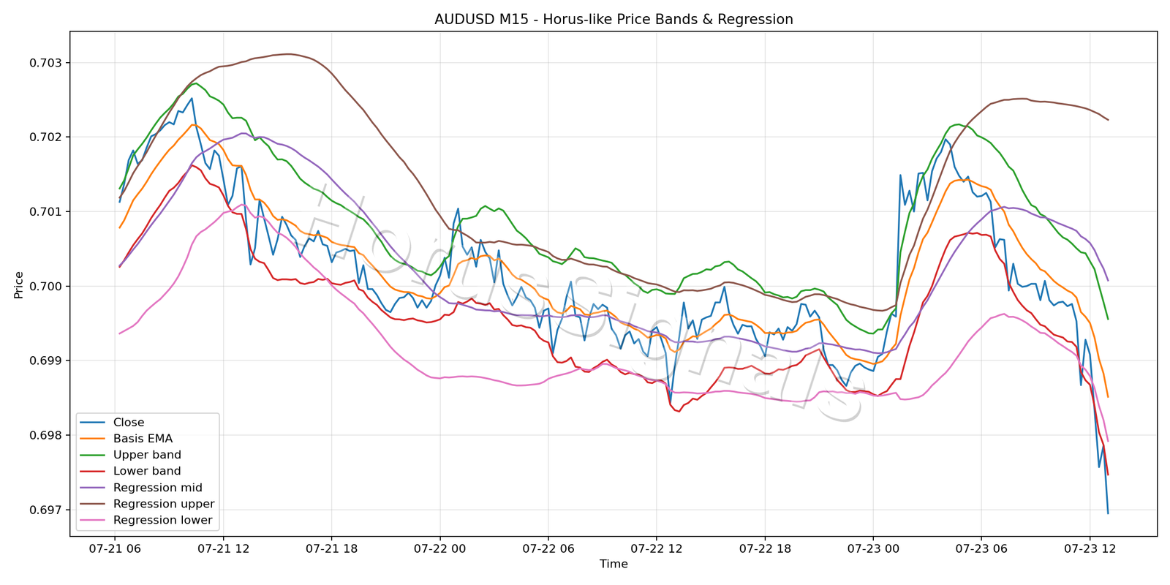Click the orange line swatch beside 'Basis EMA'
This screenshot has height=585, width=1170.
click(92, 439)
